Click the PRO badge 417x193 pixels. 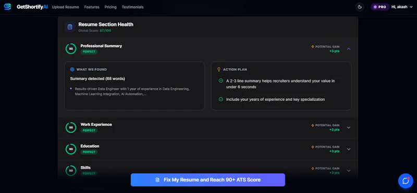(x=380, y=7)
